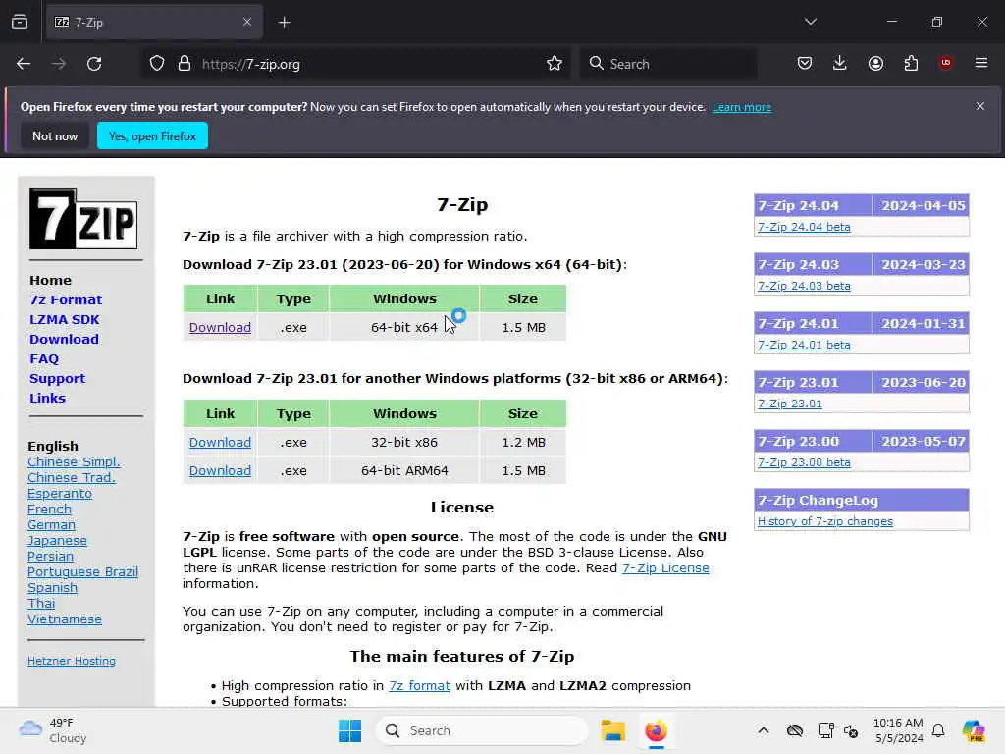Open the 7-Zip License link
This screenshot has height=754, width=1005.
(665, 568)
